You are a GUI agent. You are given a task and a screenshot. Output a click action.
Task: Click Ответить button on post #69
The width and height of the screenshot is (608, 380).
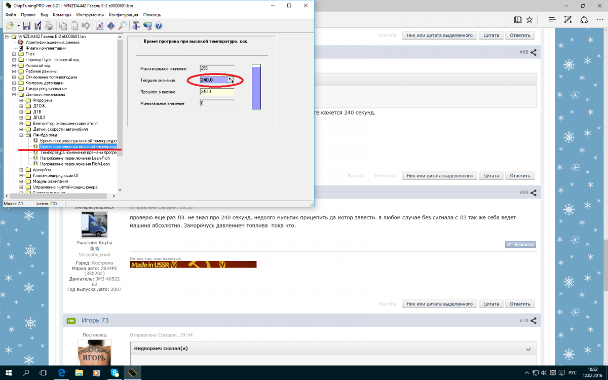click(520, 304)
